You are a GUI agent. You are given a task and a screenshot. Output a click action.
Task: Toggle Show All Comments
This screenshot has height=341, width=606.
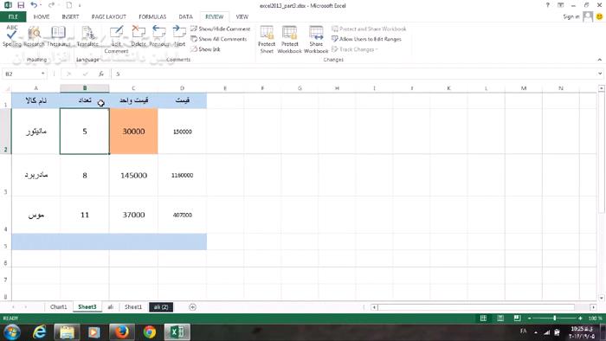[x=219, y=39]
